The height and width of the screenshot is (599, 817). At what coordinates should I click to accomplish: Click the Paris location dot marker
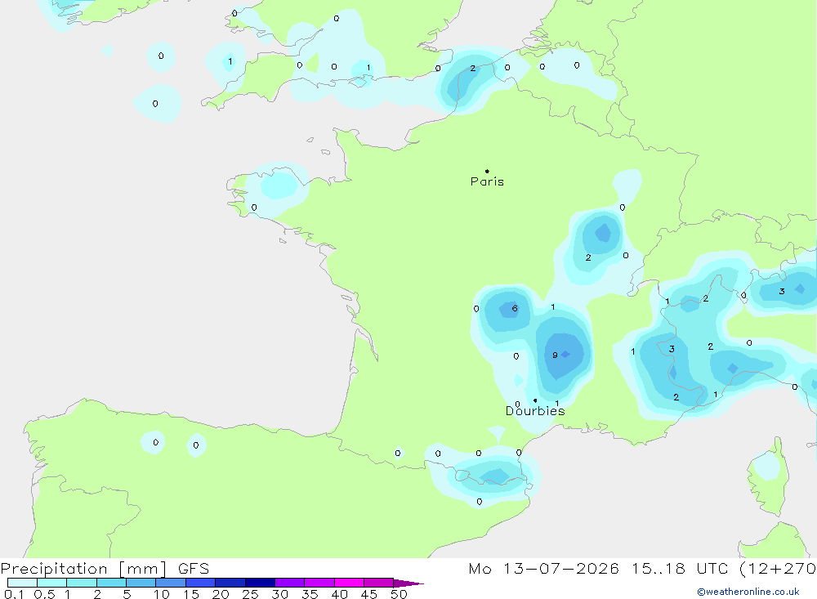pyautogui.click(x=487, y=171)
